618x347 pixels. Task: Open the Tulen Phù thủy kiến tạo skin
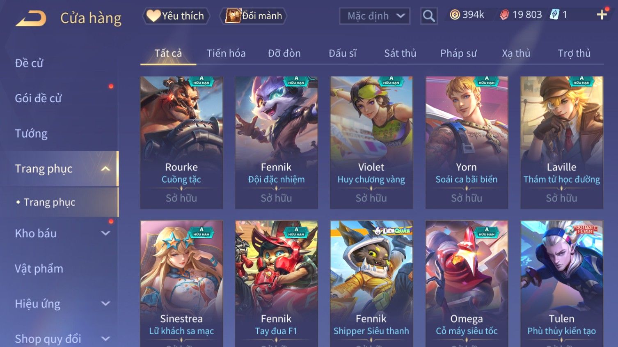(562, 283)
